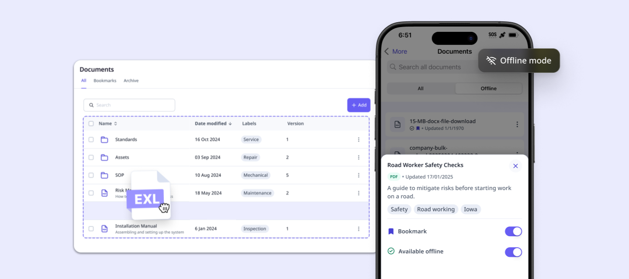Click the Installation Manual file name
The image size is (629, 279).
pyautogui.click(x=136, y=226)
